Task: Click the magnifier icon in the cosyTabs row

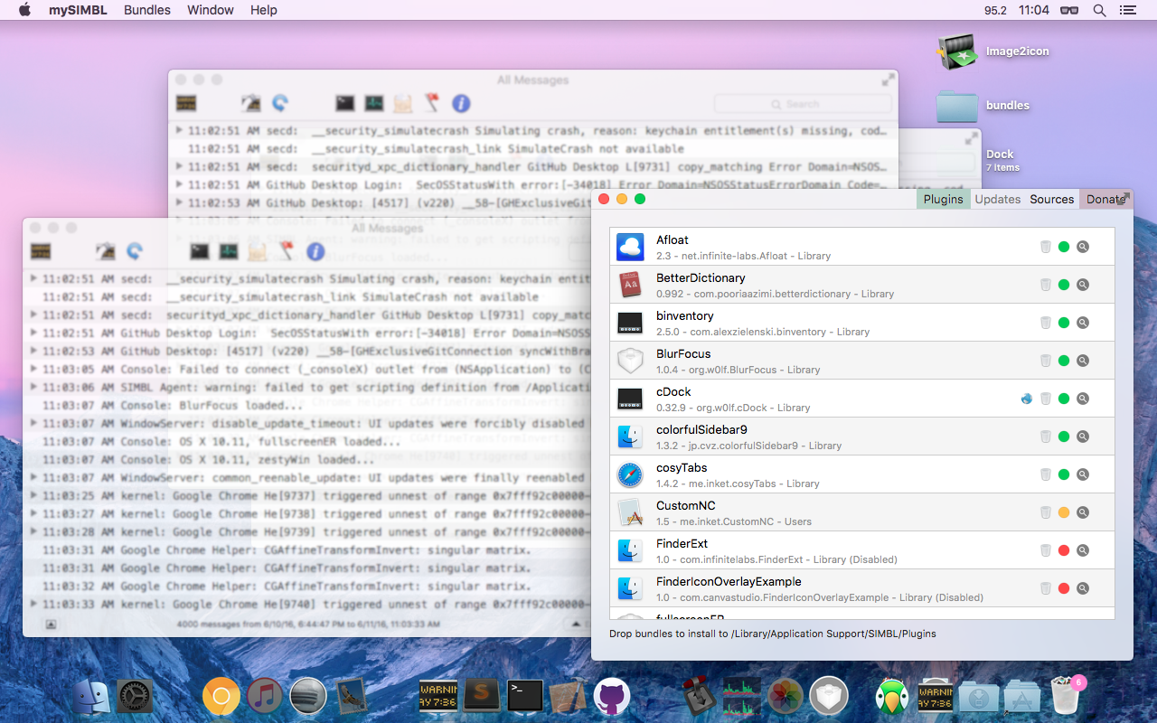Action: [1083, 474]
